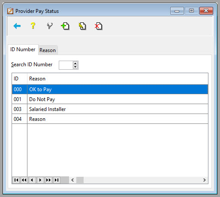Viewport: 220px width, 197px height.
Task: Decrease Search ID Number with down spinner
Action: (75, 67)
